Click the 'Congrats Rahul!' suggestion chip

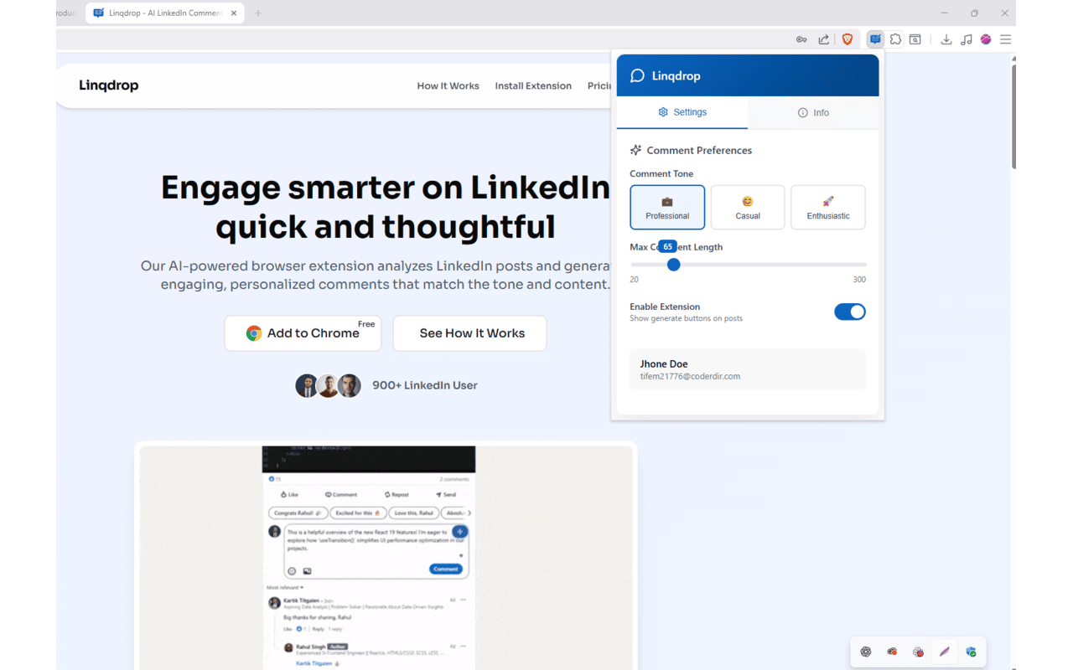point(297,513)
